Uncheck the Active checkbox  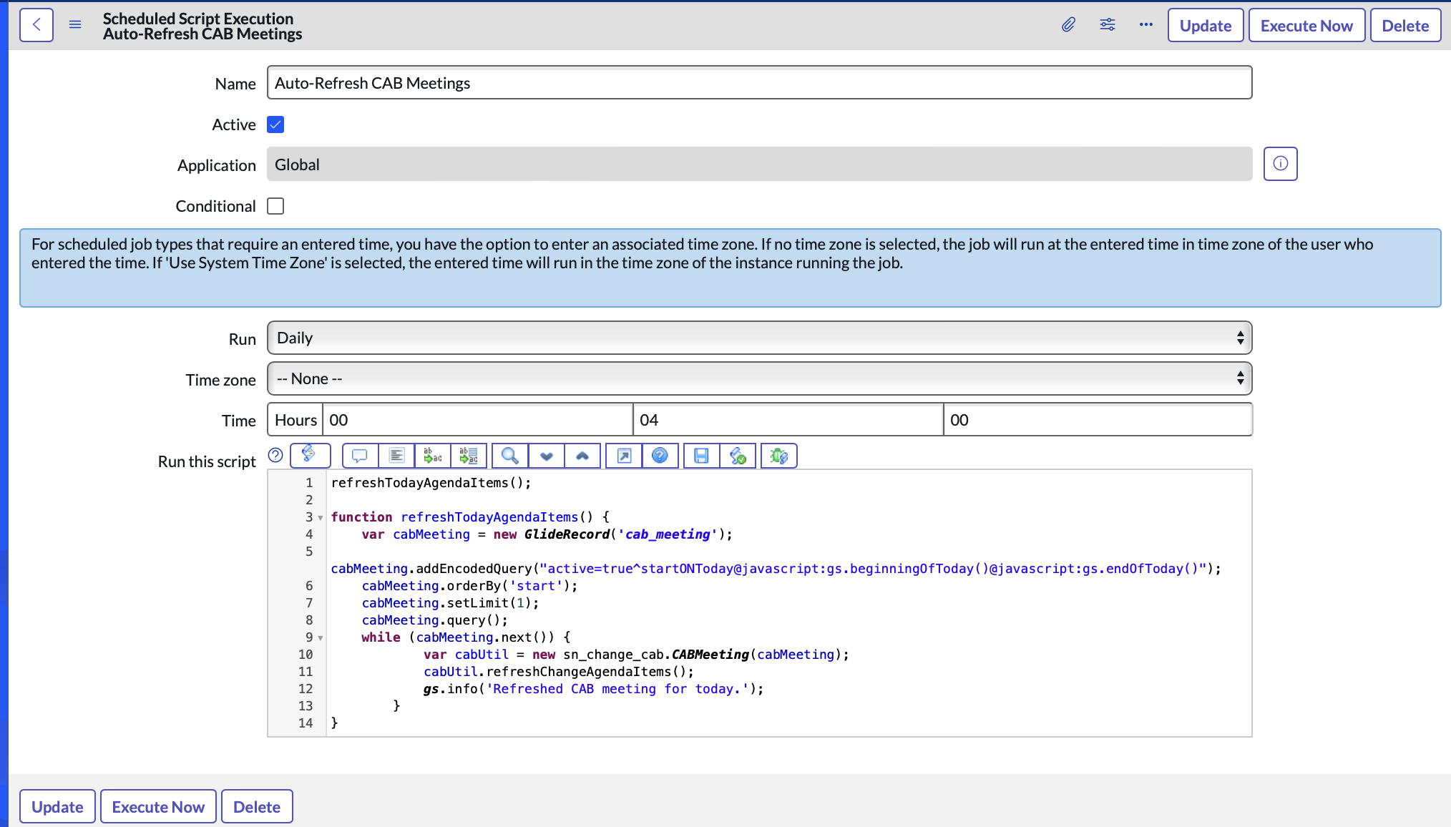[275, 124]
